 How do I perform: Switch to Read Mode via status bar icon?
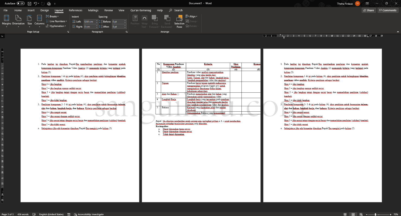(x=345, y=214)
